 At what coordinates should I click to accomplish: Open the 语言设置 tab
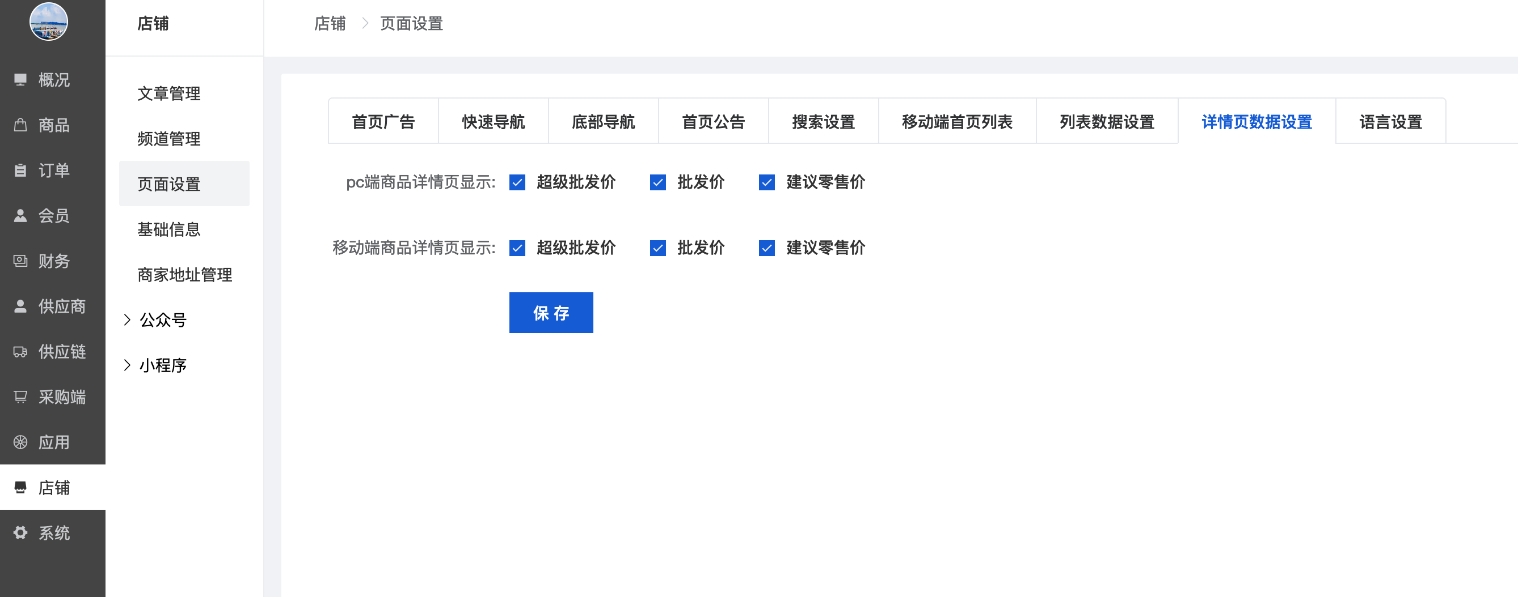1390,122
